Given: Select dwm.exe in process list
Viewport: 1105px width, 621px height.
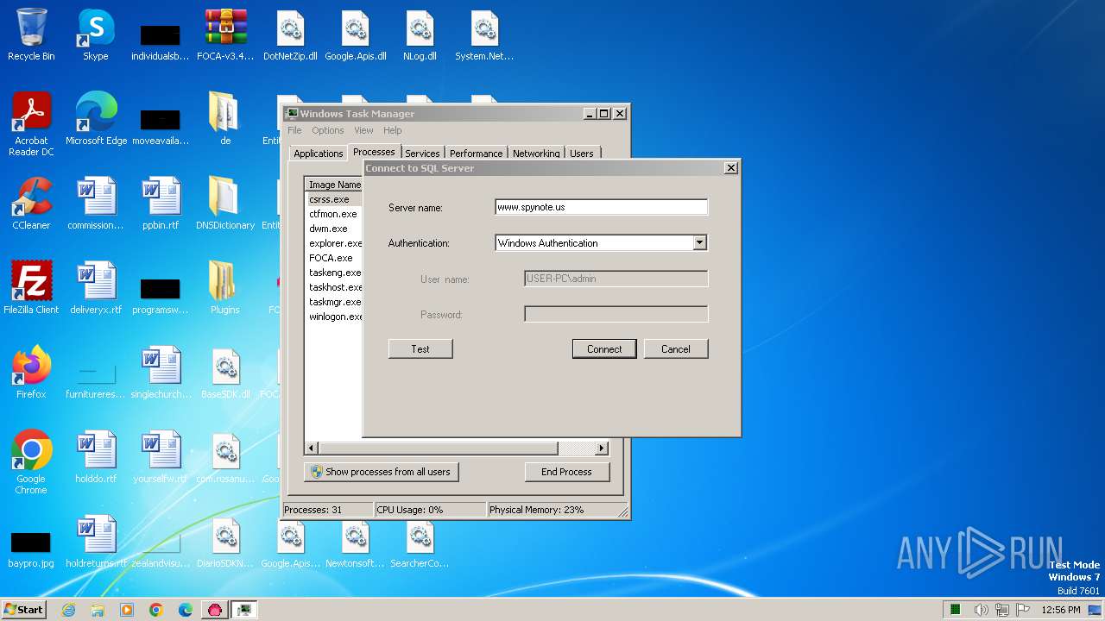Looking at the screenshot, I should (333, 229).
